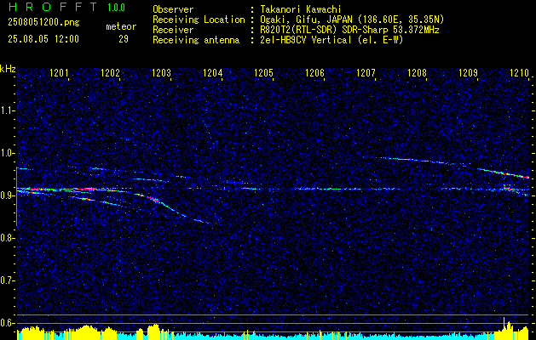Click location Ogaki, Gifu, JAPAN text
The height and width of the screenshot is (340, 536).
pos(352,20)
